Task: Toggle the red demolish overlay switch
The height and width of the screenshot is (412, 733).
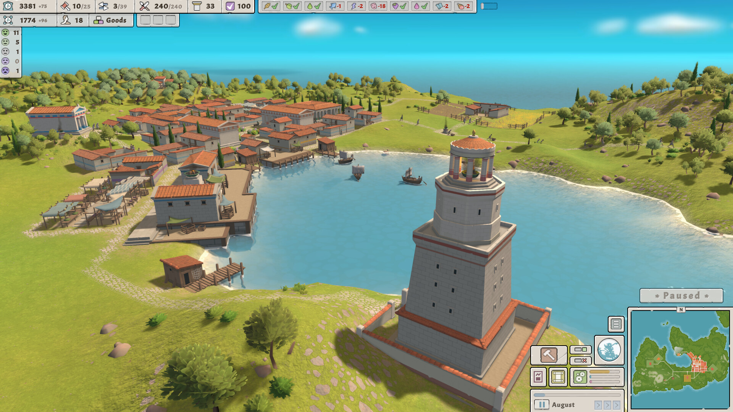Action: (581, 360)
